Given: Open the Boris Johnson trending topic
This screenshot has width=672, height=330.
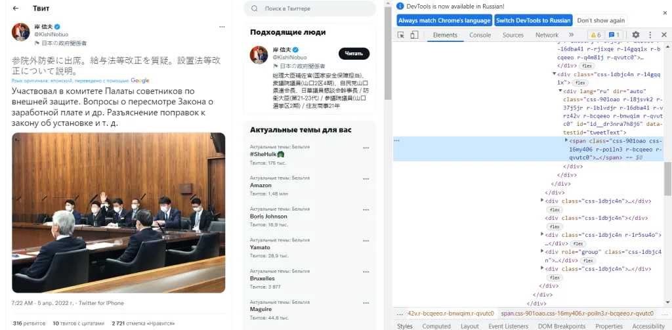Looking at the screenshot, I should (268, 217).
